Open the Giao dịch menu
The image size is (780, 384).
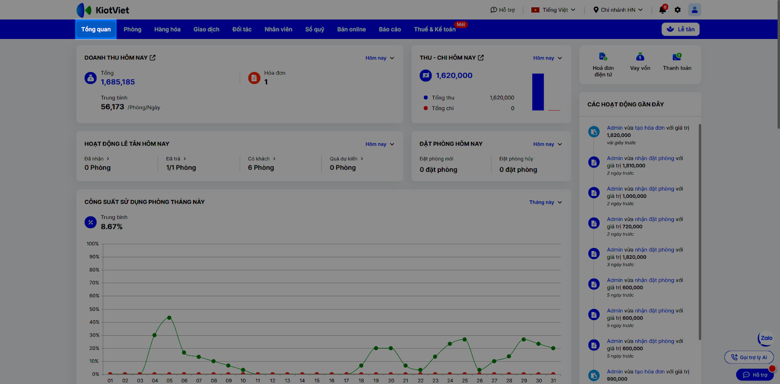click(x=206, y=29)
